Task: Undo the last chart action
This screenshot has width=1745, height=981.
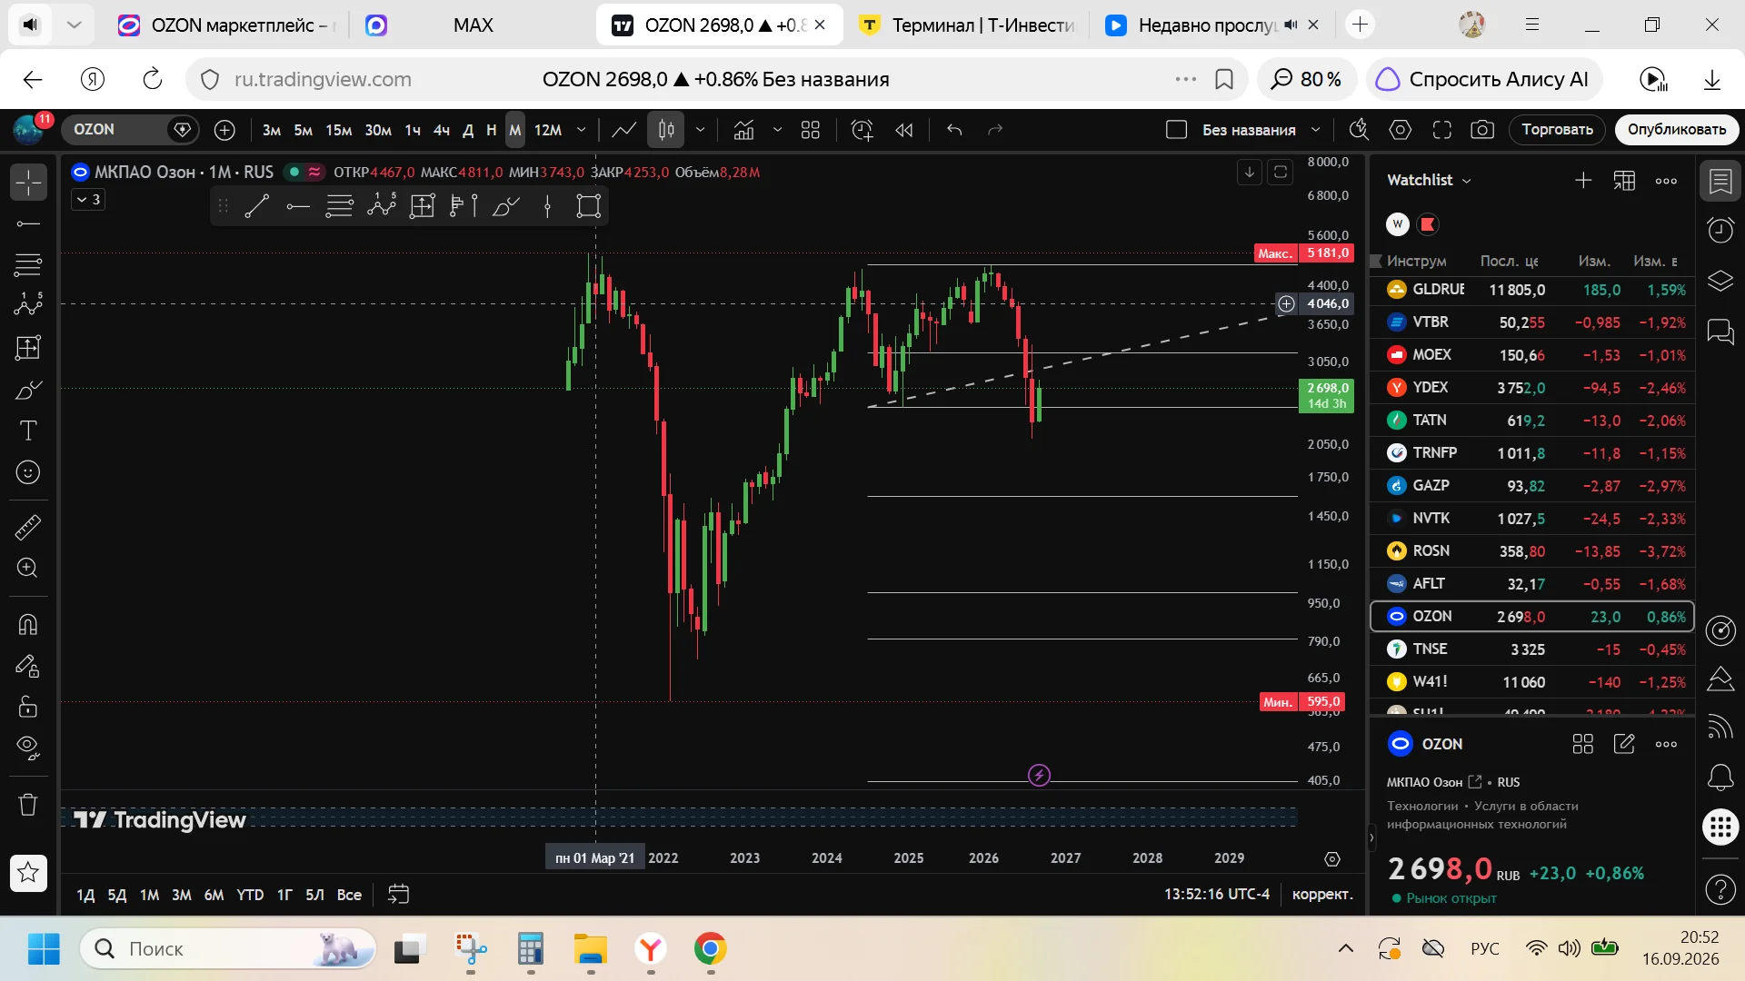Action: 954,130
